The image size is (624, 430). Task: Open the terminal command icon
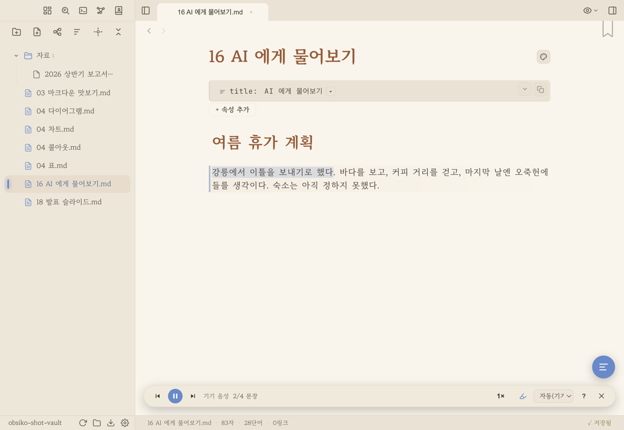(x=83, y=10)
